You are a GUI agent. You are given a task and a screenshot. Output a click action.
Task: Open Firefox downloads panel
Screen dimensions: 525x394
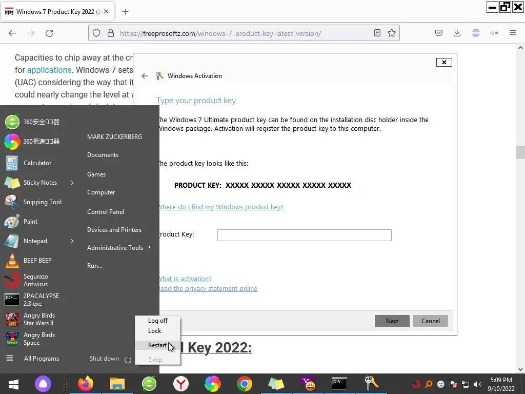point(457,33)
